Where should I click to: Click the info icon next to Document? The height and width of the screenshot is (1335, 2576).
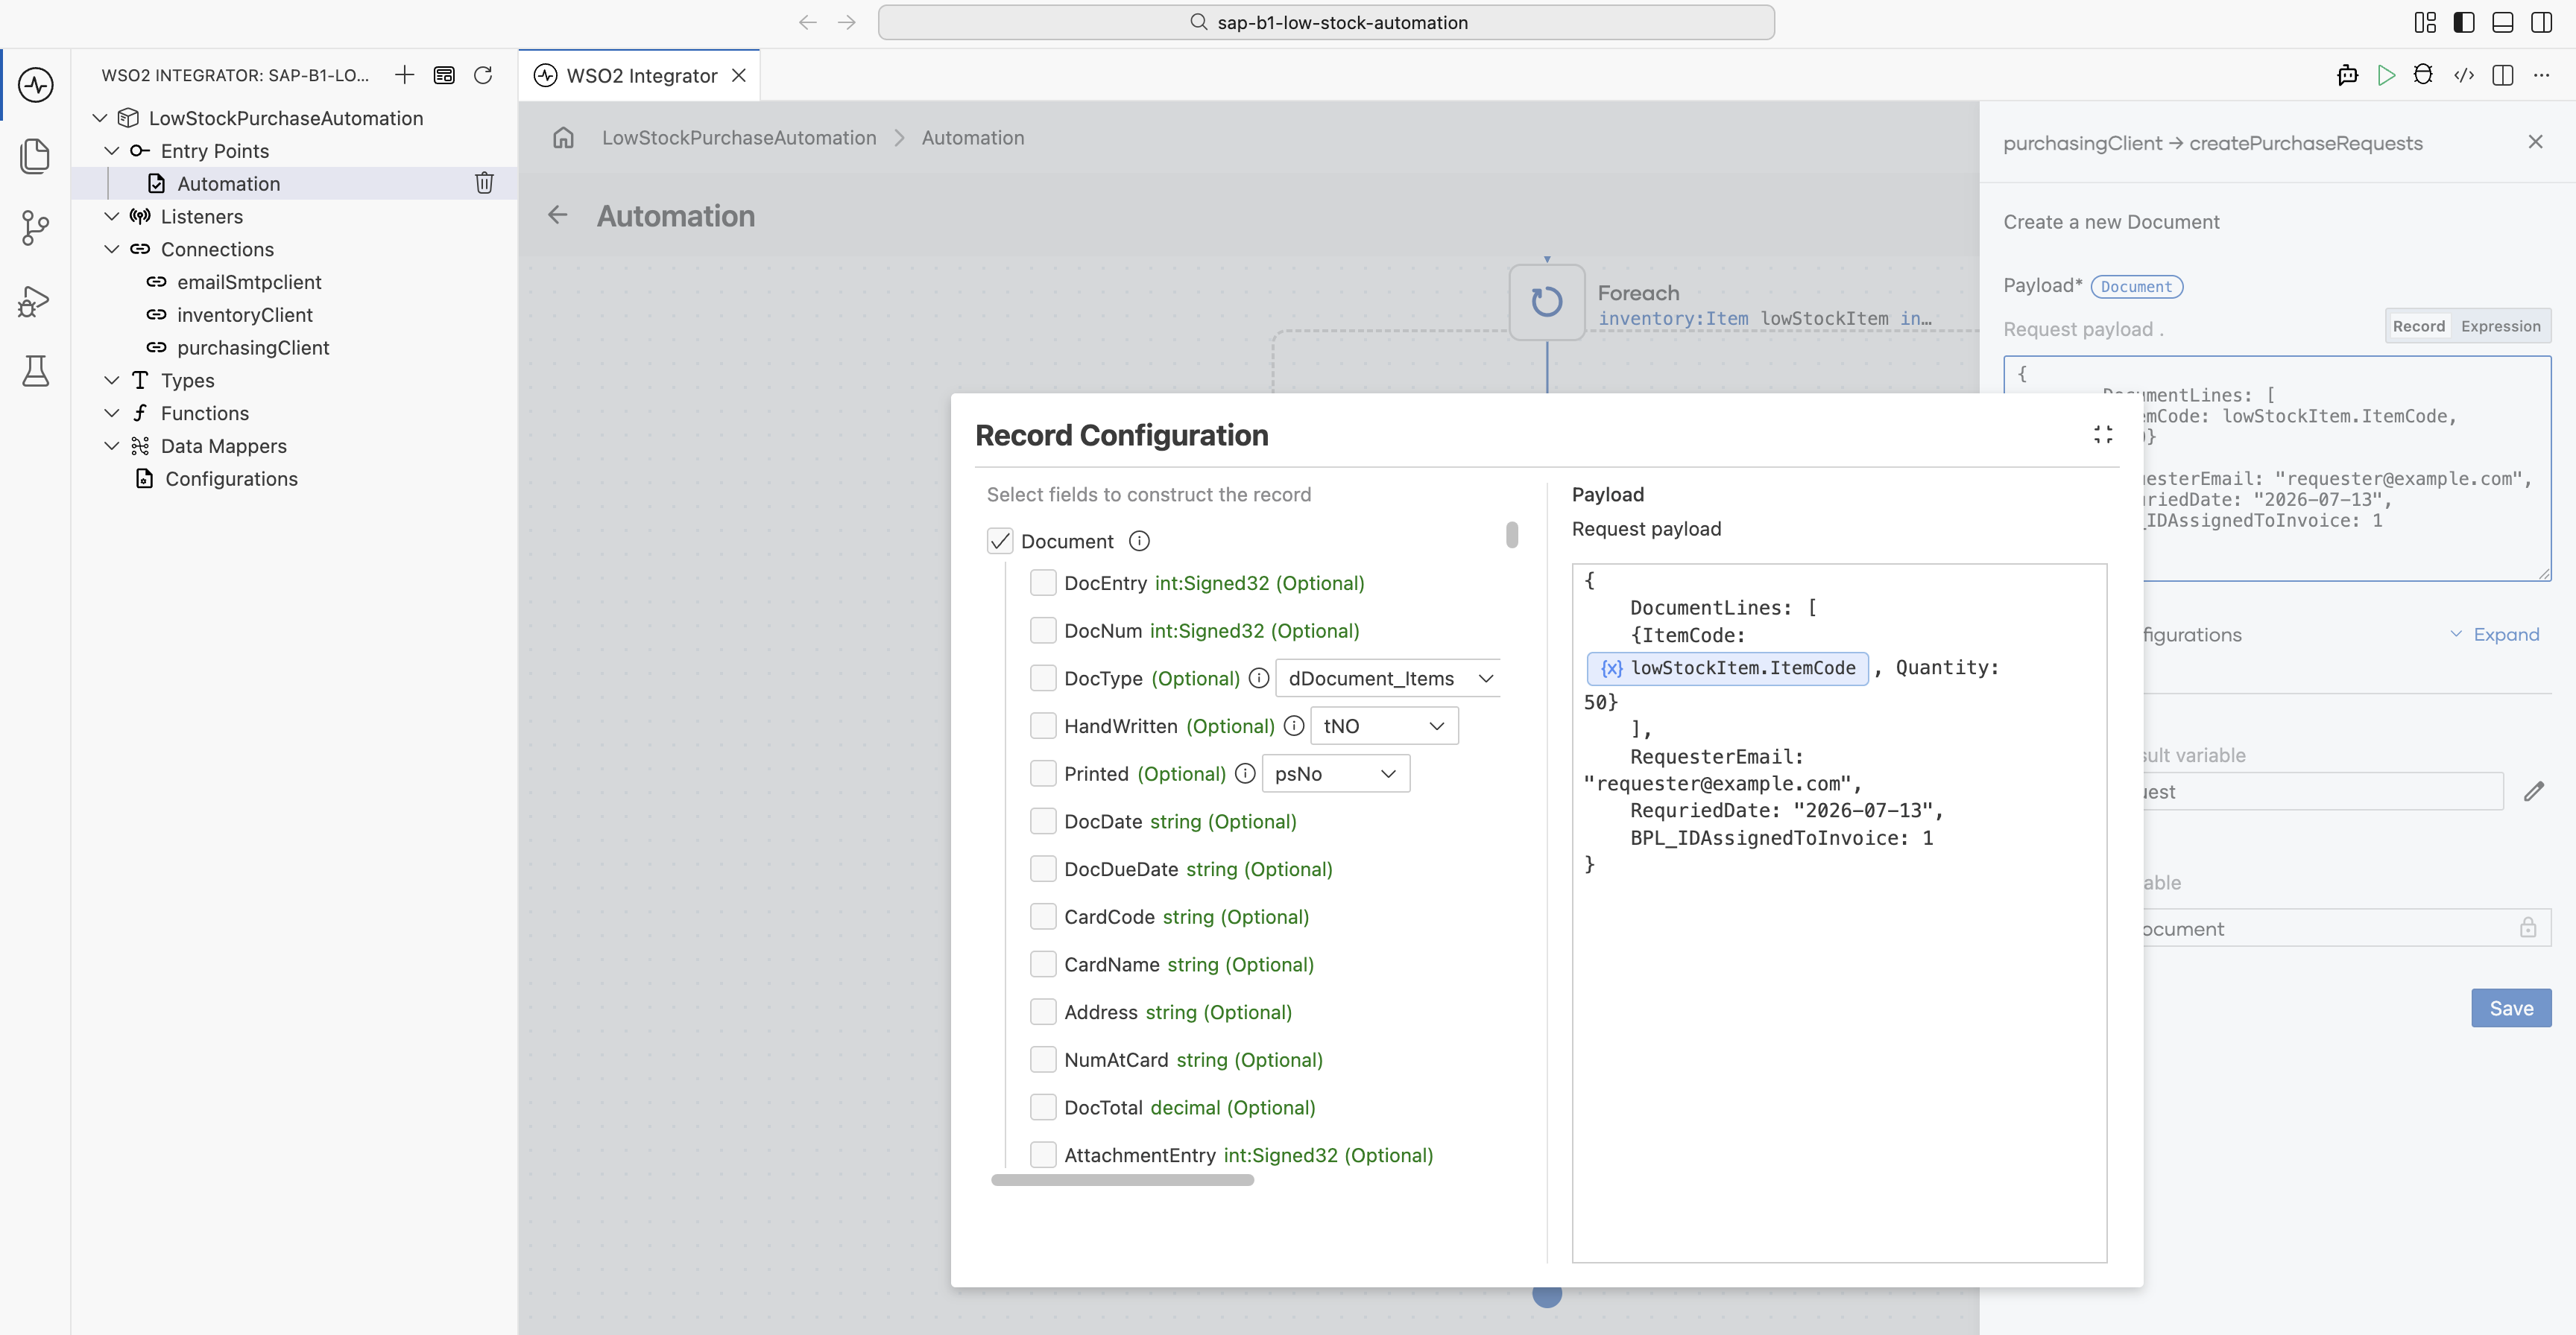(1139, 541)
